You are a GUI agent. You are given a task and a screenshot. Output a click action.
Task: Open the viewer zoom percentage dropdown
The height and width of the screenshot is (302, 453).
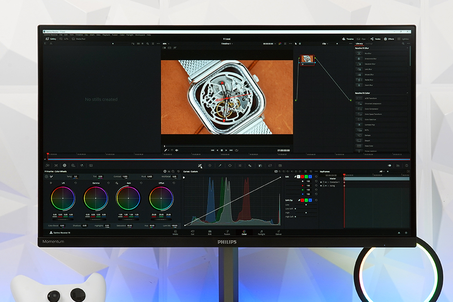pyautogui.click(x=166, y=43)
